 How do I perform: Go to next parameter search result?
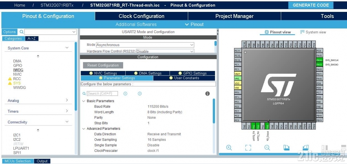[140, 94]
